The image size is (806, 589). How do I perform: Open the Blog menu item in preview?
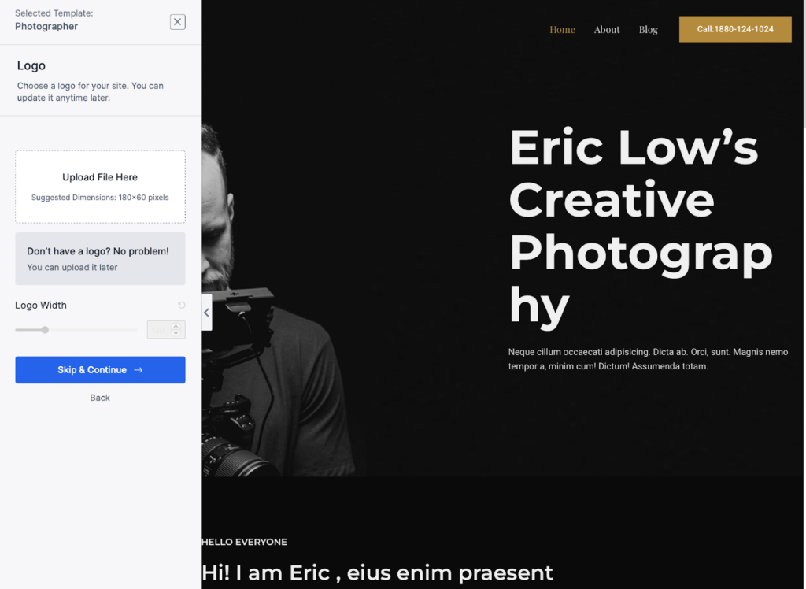coord(649,30)
